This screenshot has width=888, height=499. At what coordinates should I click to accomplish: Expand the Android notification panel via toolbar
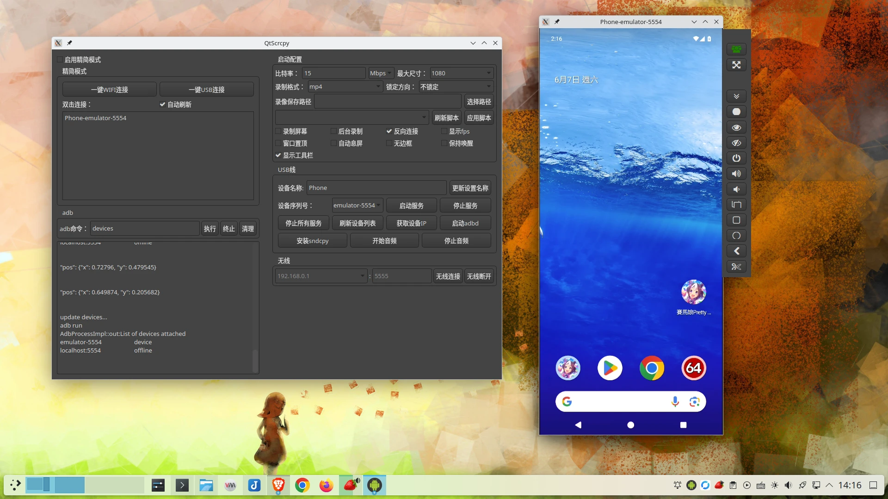pos(736,96)
